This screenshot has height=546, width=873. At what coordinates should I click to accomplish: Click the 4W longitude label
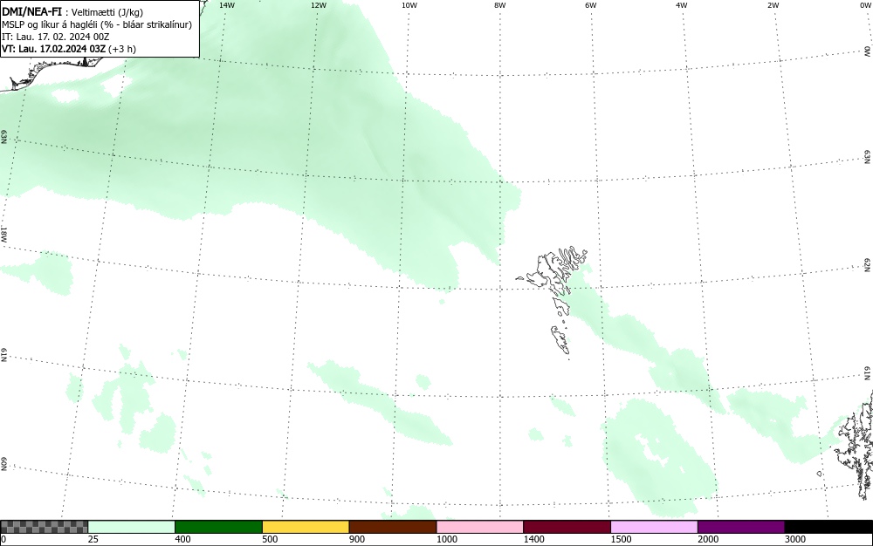(x=682, y=5)
